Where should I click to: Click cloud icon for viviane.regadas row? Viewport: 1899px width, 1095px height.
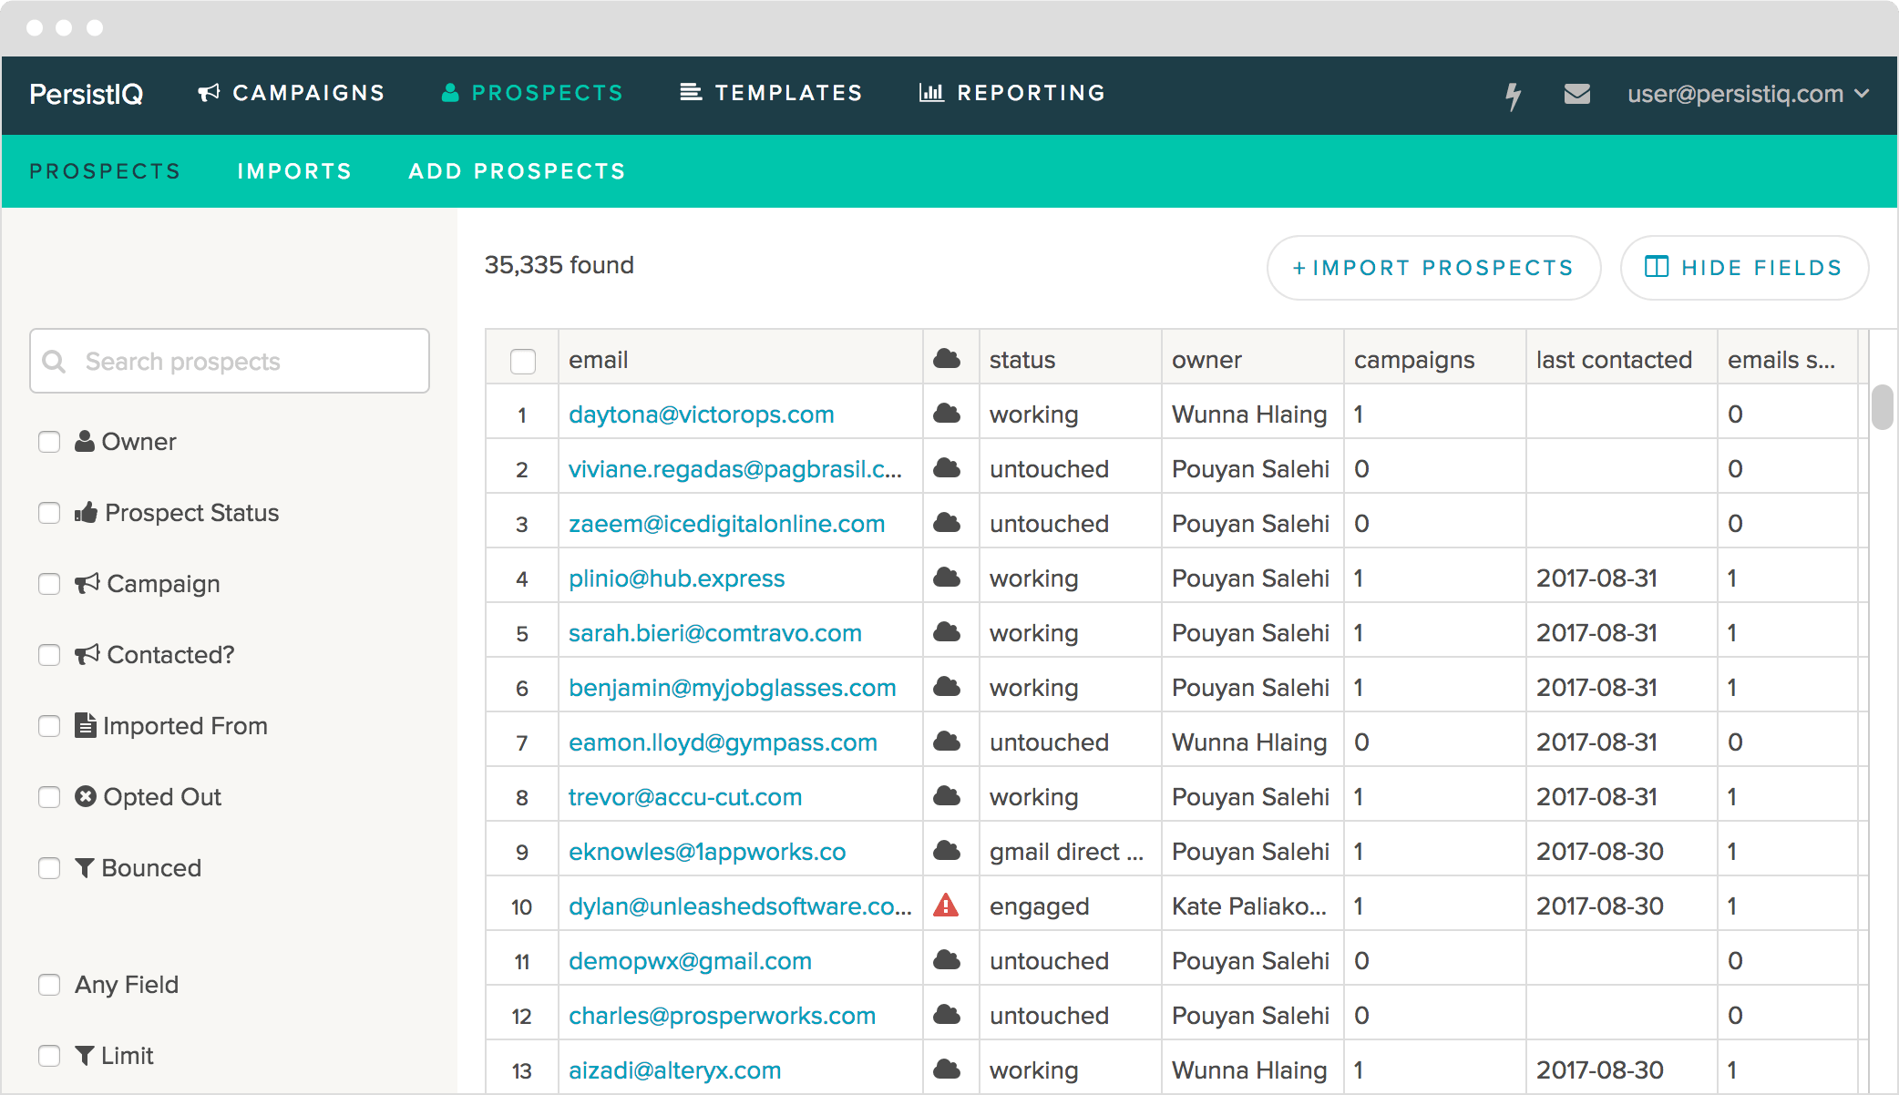tap(947, 468)
